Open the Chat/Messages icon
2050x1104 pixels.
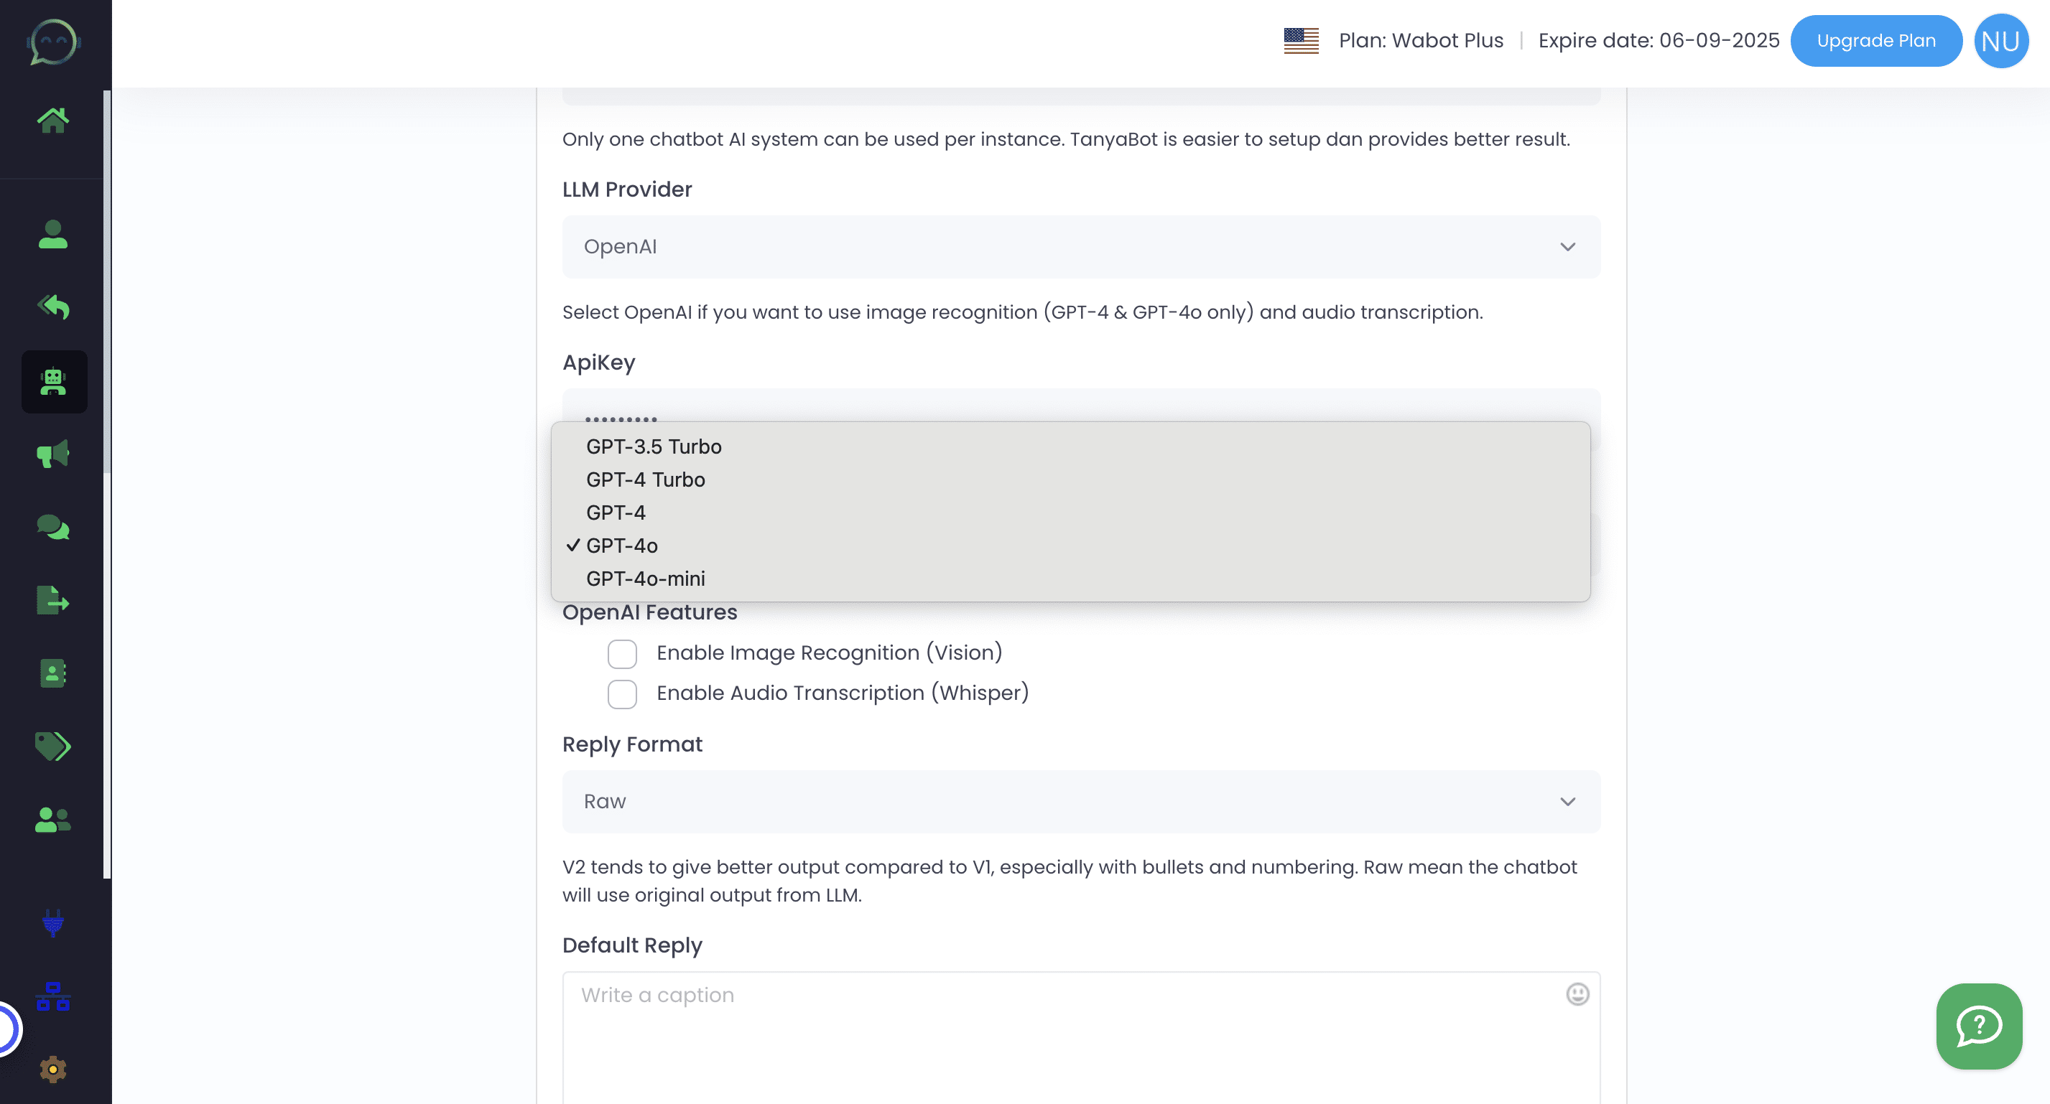(53, 529)
